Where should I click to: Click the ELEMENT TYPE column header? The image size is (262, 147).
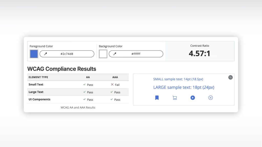(x=38, y=77)
